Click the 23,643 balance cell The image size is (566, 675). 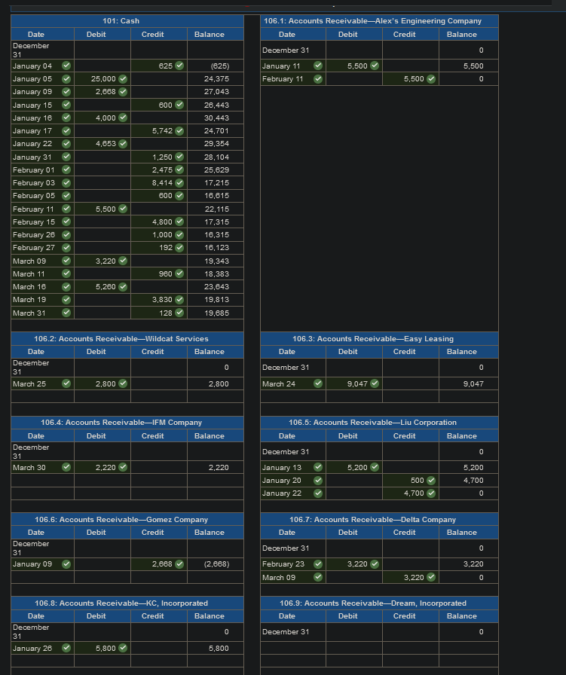216,287
